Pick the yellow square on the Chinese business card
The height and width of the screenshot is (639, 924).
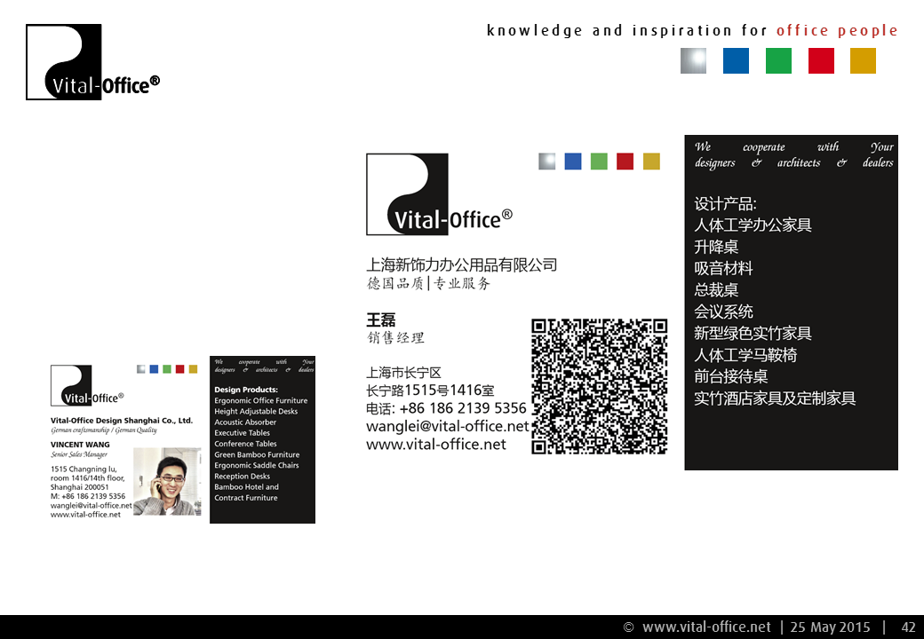point(651,162)
